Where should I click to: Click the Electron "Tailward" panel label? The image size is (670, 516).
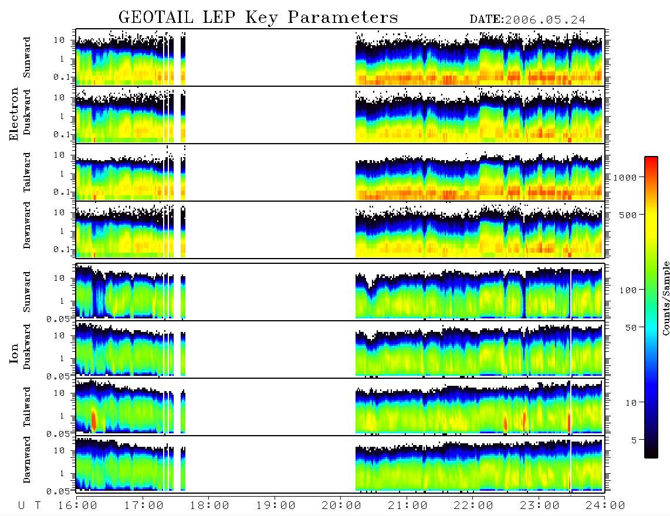click(27, 172)
